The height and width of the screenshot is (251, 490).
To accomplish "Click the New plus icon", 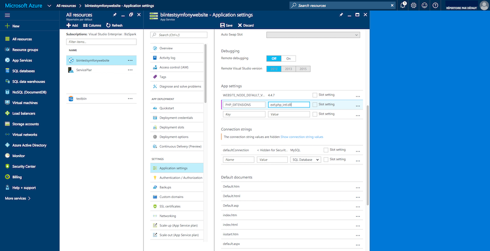I will pyautogui.click(x=7, y=26).
